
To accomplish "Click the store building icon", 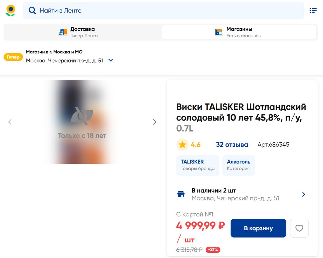I will coord(219,32).
